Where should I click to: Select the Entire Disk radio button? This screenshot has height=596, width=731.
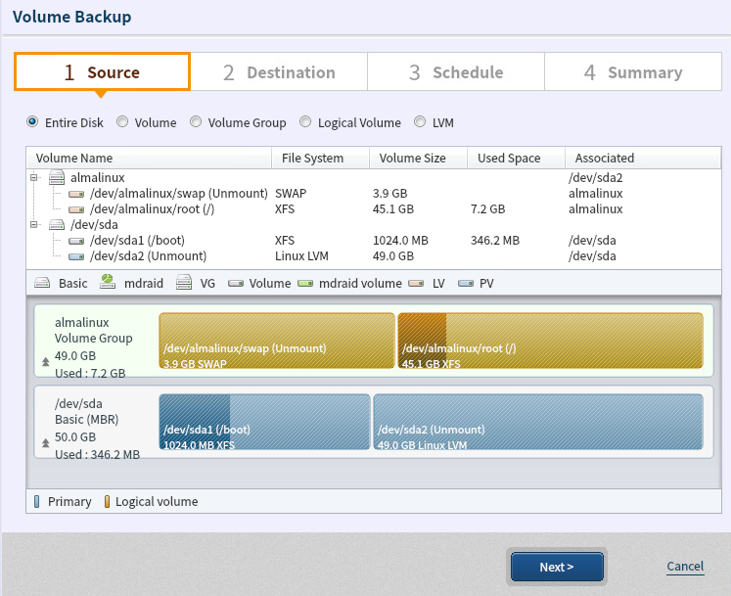(32, 122)
